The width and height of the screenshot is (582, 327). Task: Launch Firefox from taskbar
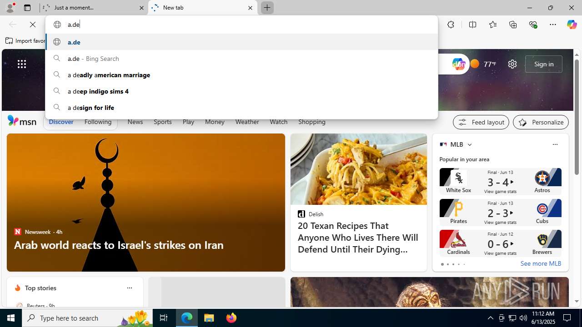click(x=231, y=318)
